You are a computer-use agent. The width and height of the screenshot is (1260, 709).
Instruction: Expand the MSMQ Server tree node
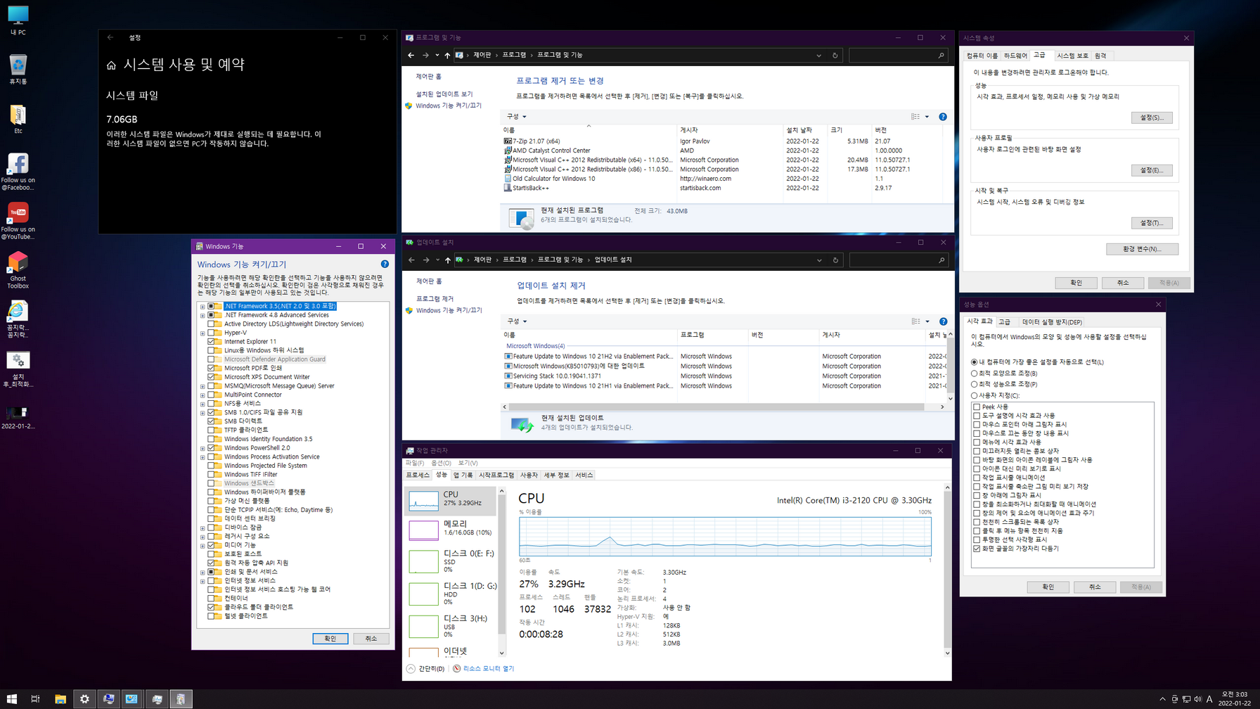202,386
